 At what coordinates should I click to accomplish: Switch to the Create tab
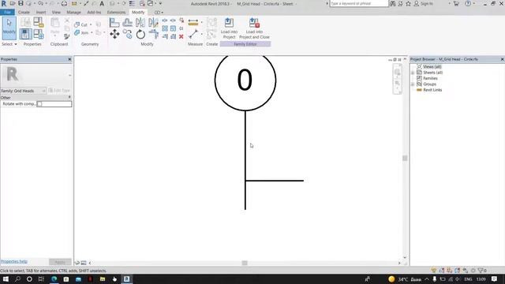pos(24,13)
